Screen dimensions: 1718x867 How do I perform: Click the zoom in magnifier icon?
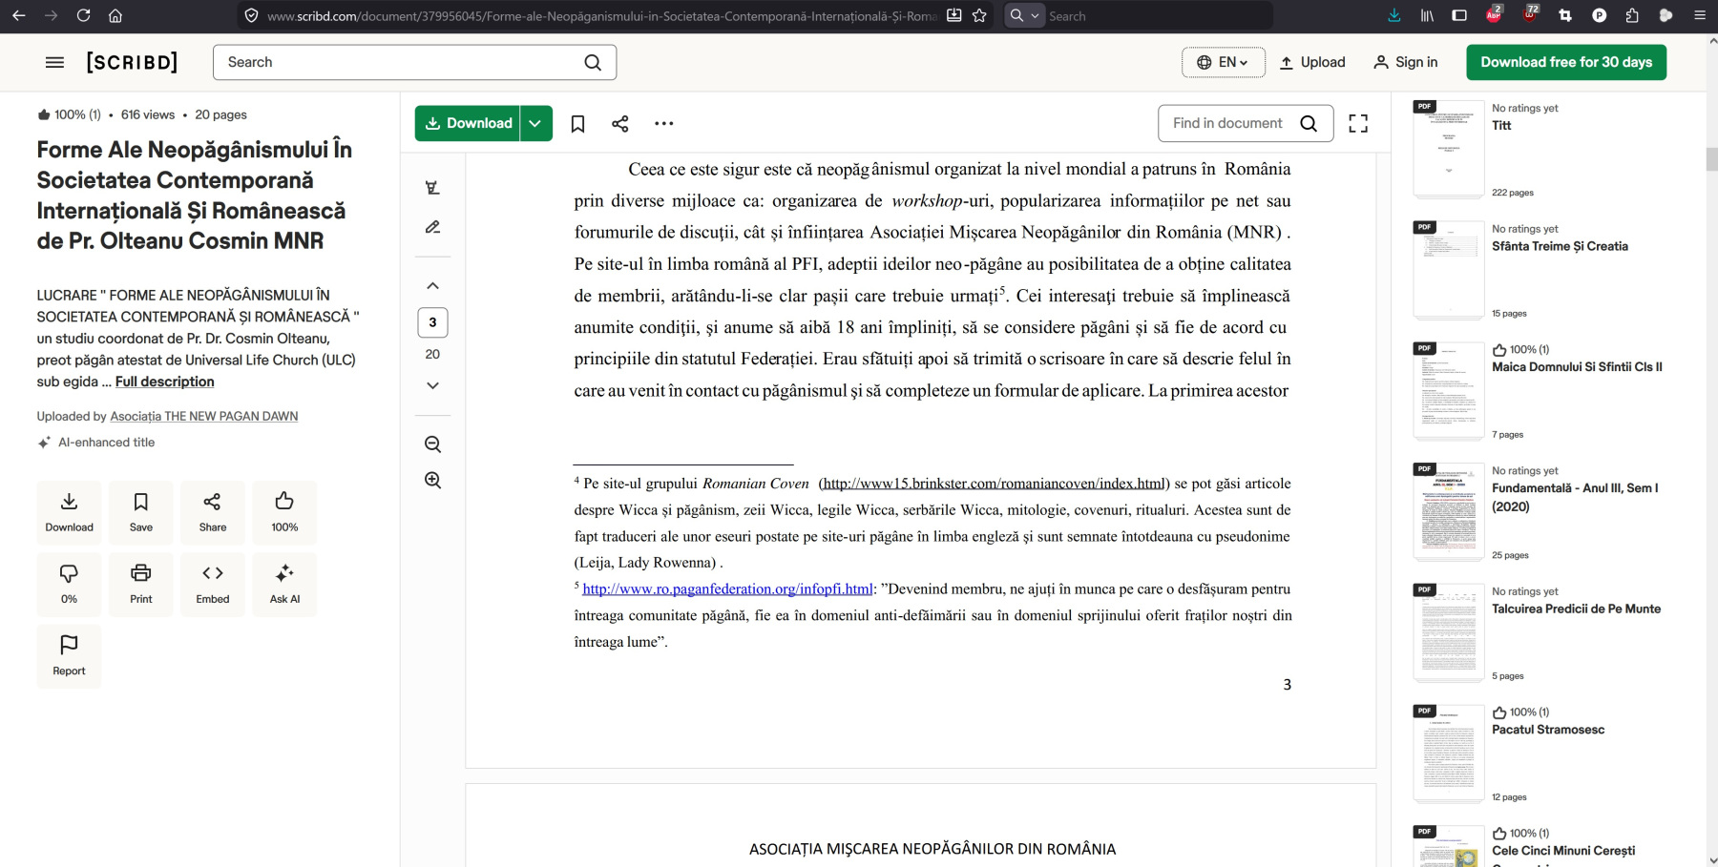click(432, 480)
